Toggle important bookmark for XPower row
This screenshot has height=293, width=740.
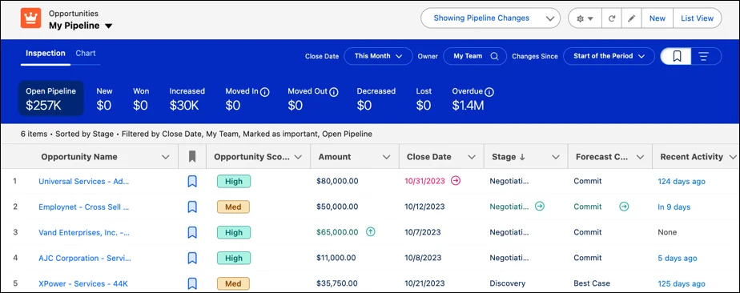coord(192,283)
